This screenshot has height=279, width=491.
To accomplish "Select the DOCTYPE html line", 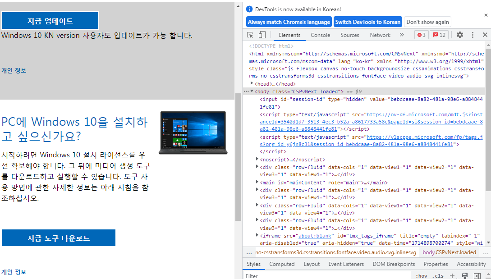I will 271,46.
